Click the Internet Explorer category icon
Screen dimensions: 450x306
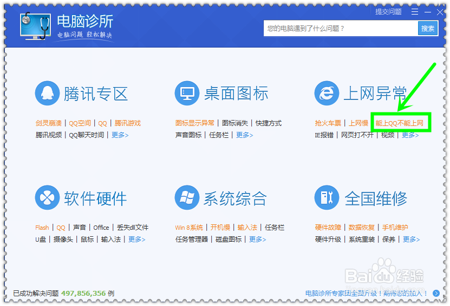click(327, 93)
